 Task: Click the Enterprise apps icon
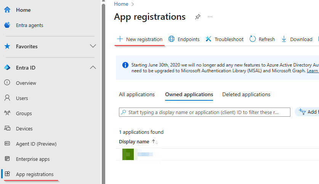coord(7,159)
